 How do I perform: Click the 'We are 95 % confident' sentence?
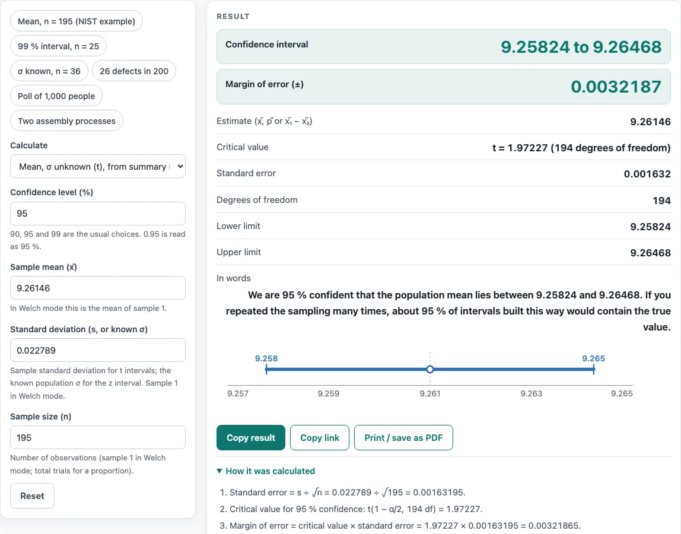pos(448,311)
